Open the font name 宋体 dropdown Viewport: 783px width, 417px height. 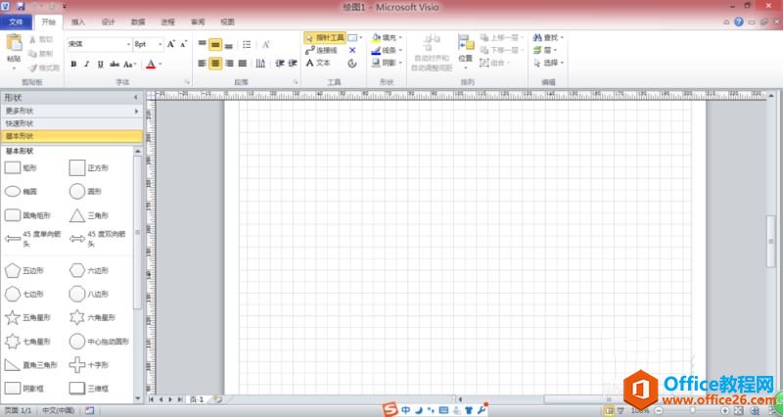[x=128, y=44]
